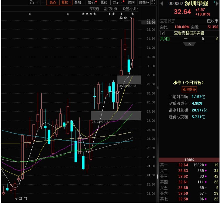Click the question mark help icon
220x203 pixels.
tap(162, 33)
